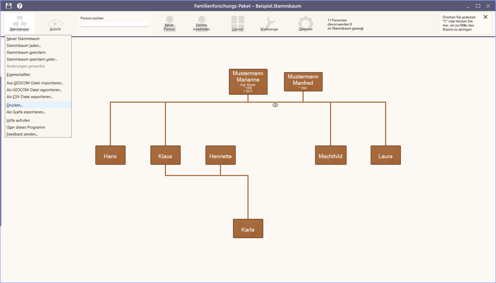496x283 pixels.
Task: Choose Feedback senden... entry
Action: (38, 134)
